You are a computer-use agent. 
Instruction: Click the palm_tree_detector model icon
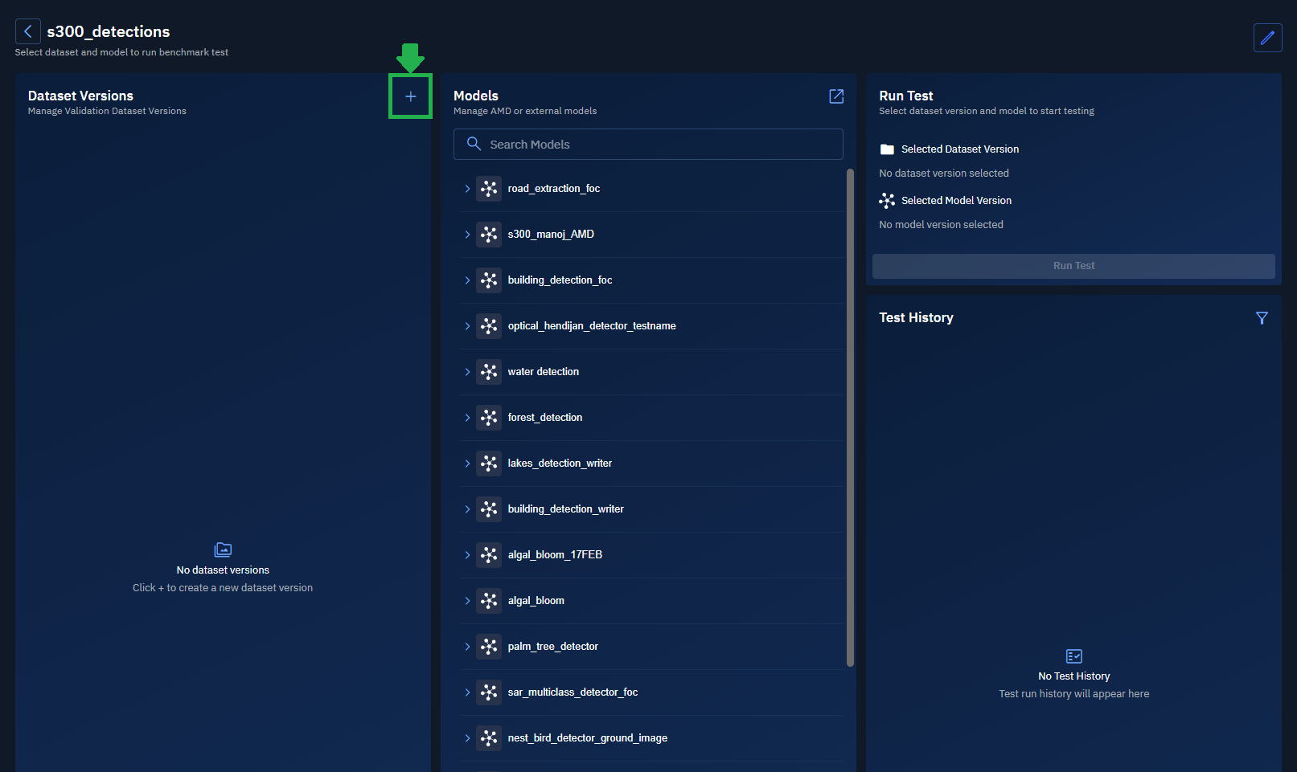pos(489,647)
